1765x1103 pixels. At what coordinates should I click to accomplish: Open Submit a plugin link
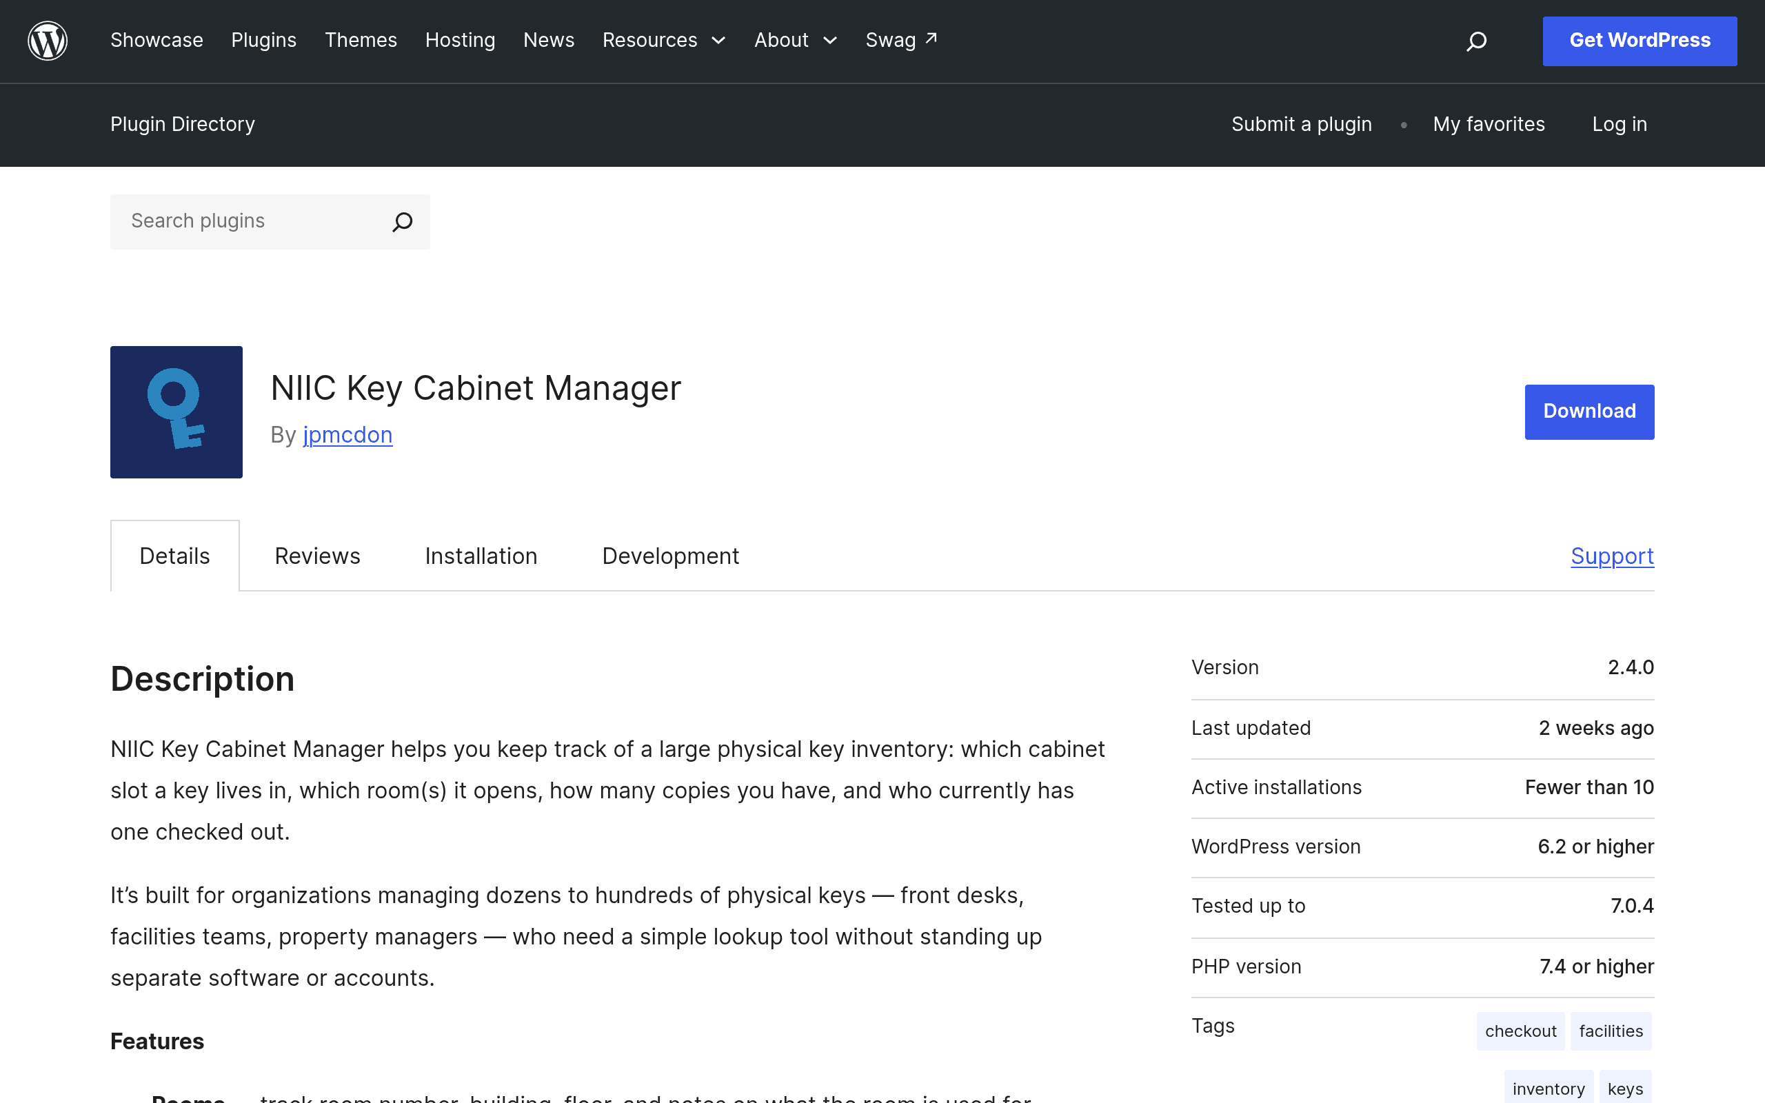[x=1301, y=124]
